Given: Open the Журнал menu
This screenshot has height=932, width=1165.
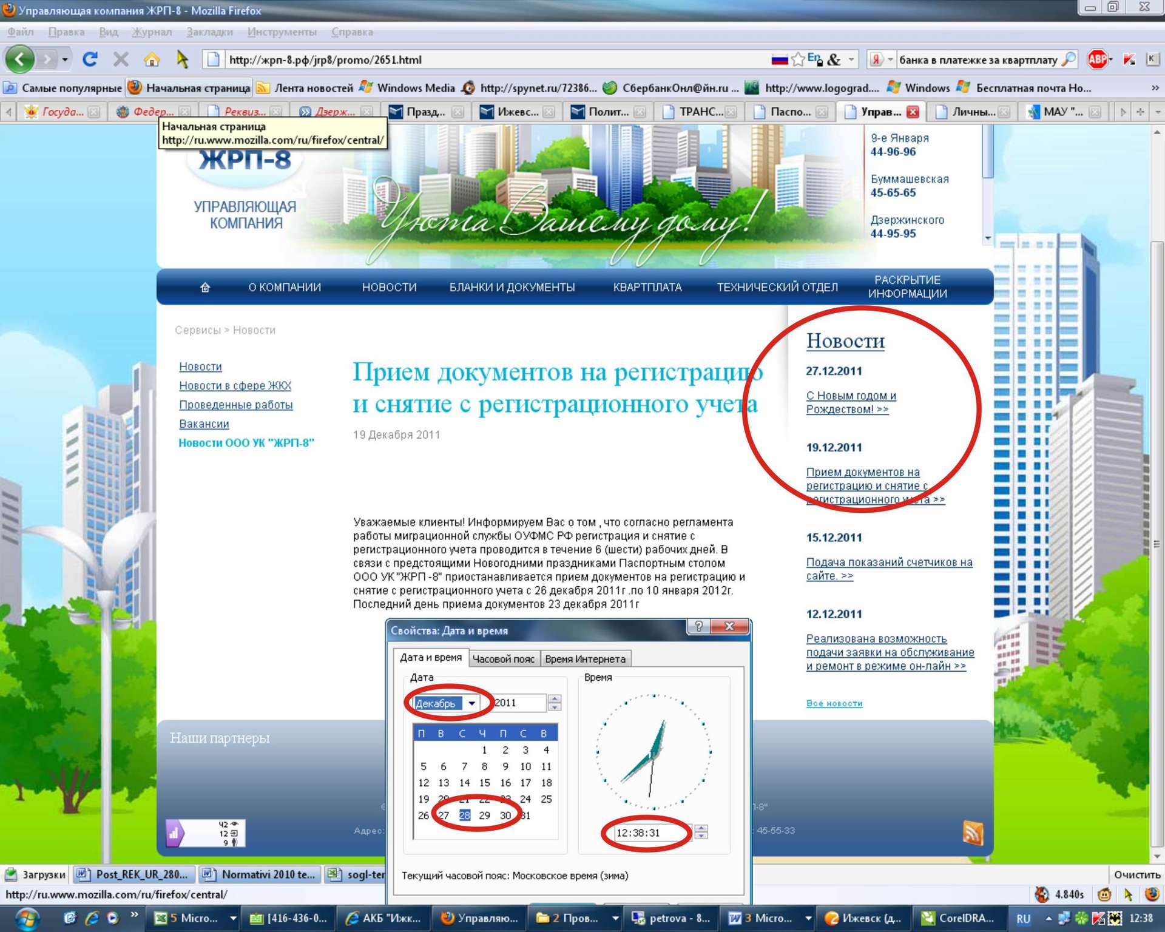Looking at the screenshot, I should click(x=152, y=32).
